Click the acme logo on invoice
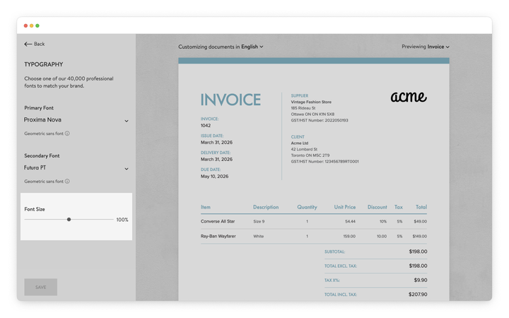Image resolution: width=509 pixels, height=318 pixels. pyautogui.click(x=409, y=97)
